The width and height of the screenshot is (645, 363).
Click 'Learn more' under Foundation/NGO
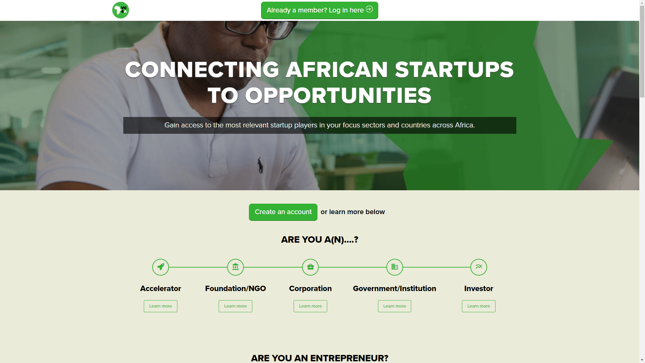(235, 306)
